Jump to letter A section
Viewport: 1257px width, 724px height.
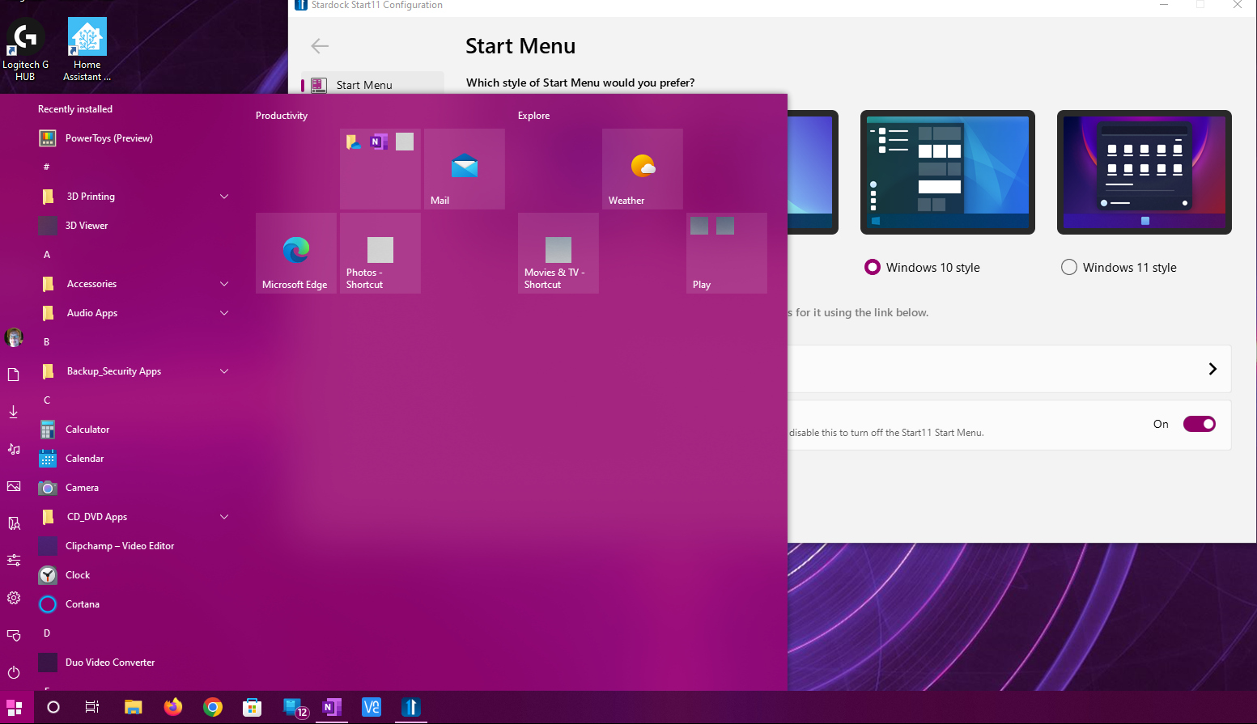pyautogui.click(x=47, y=255)
